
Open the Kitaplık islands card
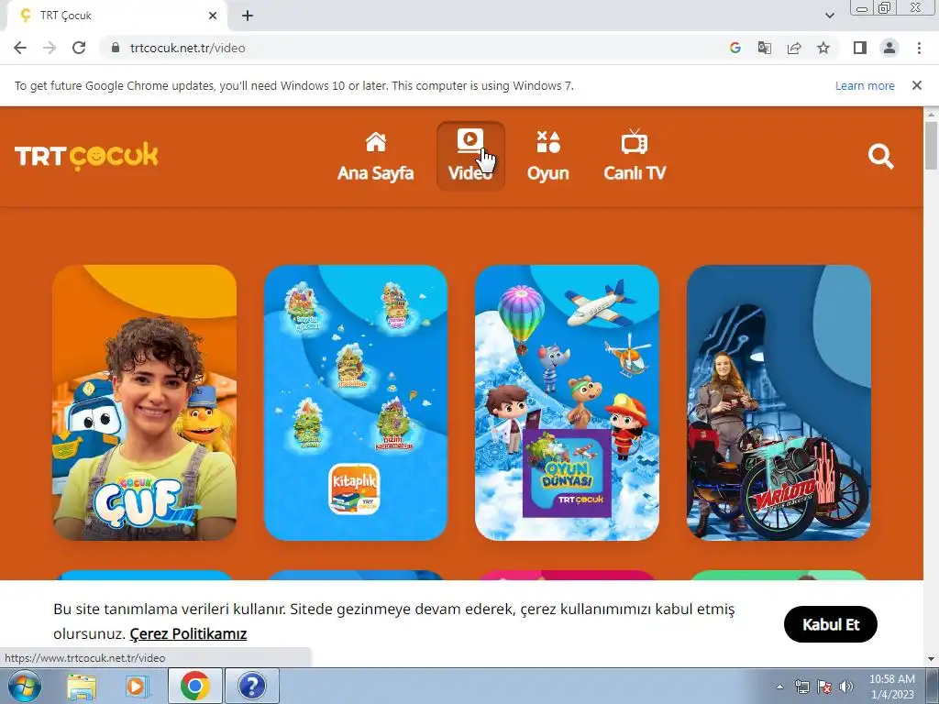pyautogui.click(x=356, y=403)
